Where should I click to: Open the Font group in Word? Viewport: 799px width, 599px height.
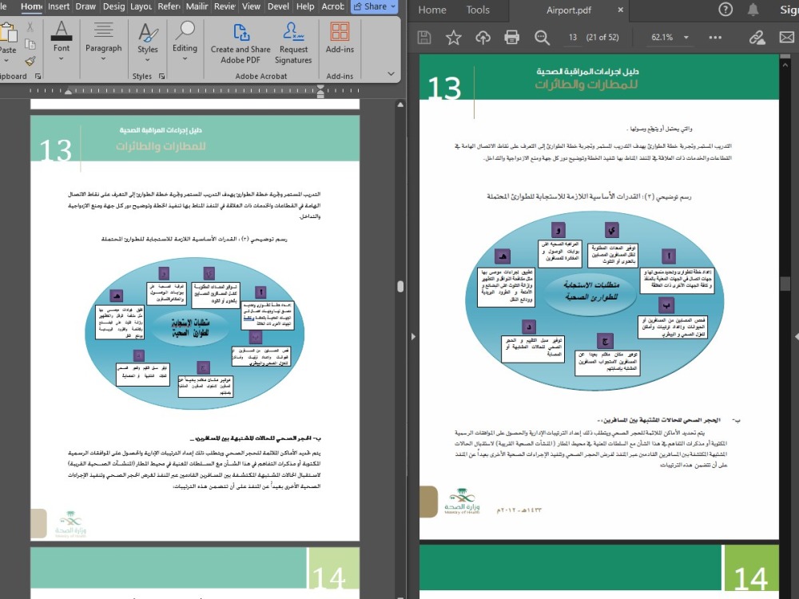pos(62,41)
